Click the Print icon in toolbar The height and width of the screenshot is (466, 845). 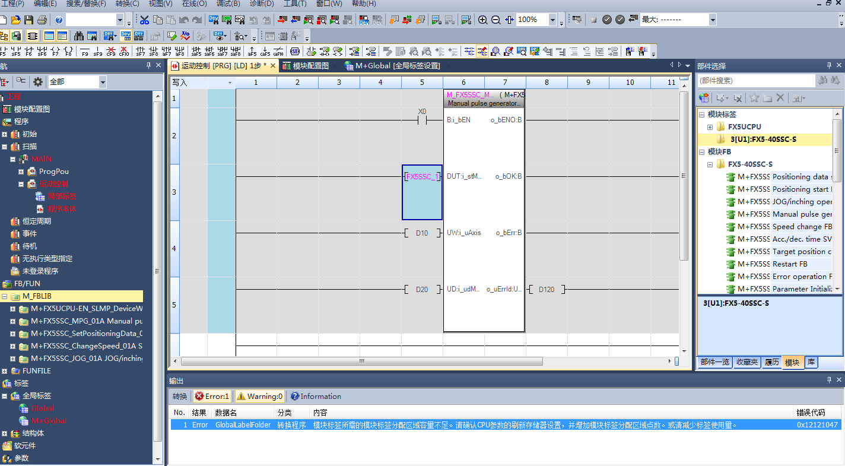click(43, 20)
